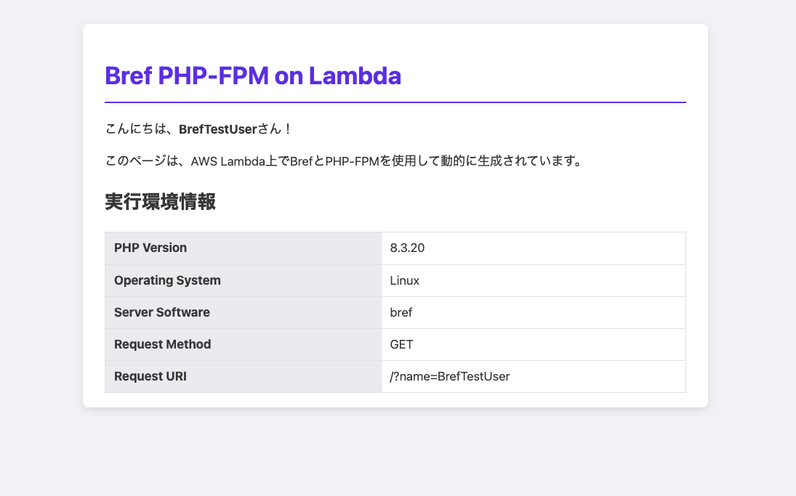The width and height of the screenshot is (796, 496).
Task: Click the paragraph describing AWS Lambda generation
Action: [344, 160]
